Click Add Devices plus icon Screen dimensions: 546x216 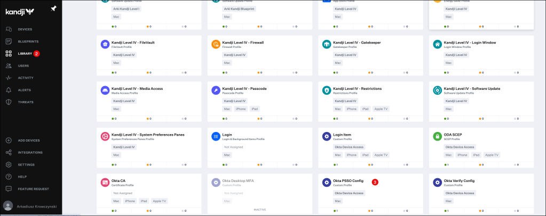(x=9, y=140)
